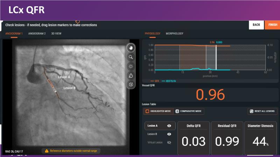
Task: Open the Angiogram 2 tab
Action: 37,33
